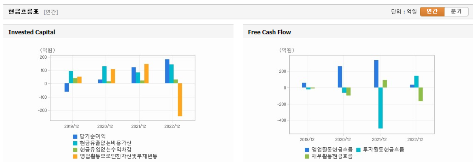This screenshot has width=475, height=162.
Task: Select the orange 2021/12 bar in Invested Capital
Action: click(x=146, y=73)
